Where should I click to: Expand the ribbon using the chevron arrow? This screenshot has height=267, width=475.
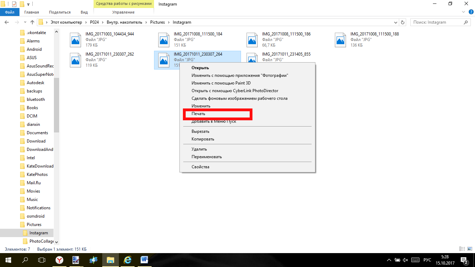coord(463,12)
